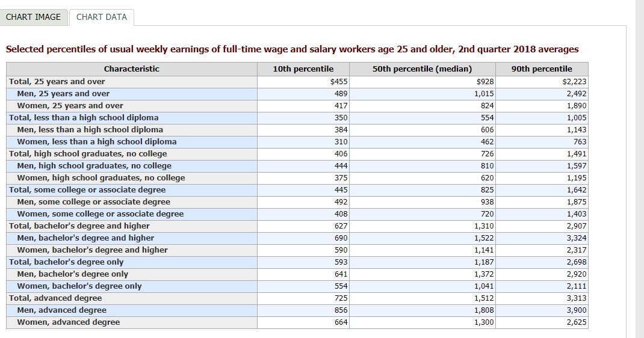The height and width of the screenshot is (338, 644).
Task: Select the table title about weekly earnings
Action: point(292,49)
